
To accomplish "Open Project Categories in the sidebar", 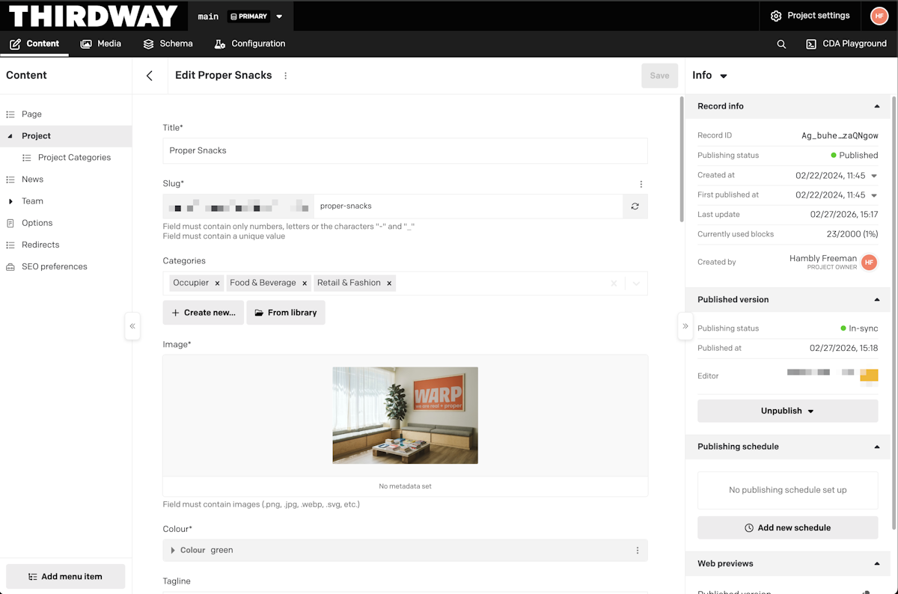I will point(74,158).
